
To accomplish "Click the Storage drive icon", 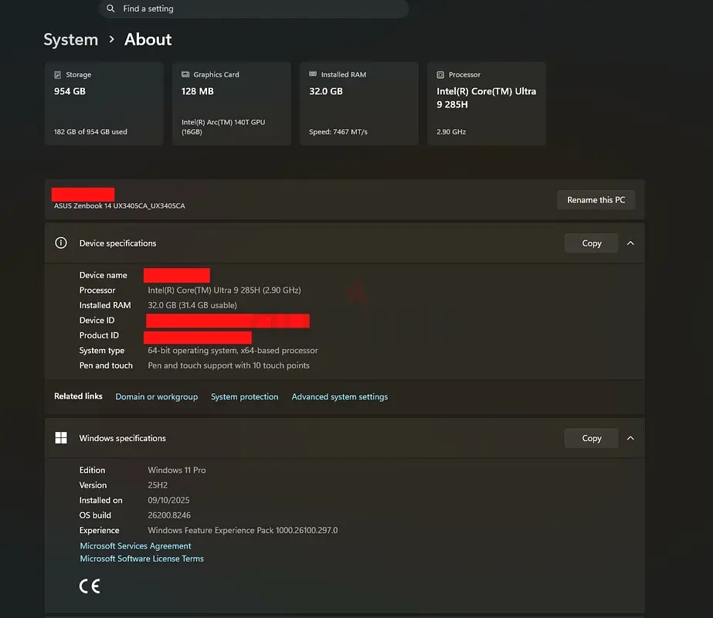I will click(58, 75).
